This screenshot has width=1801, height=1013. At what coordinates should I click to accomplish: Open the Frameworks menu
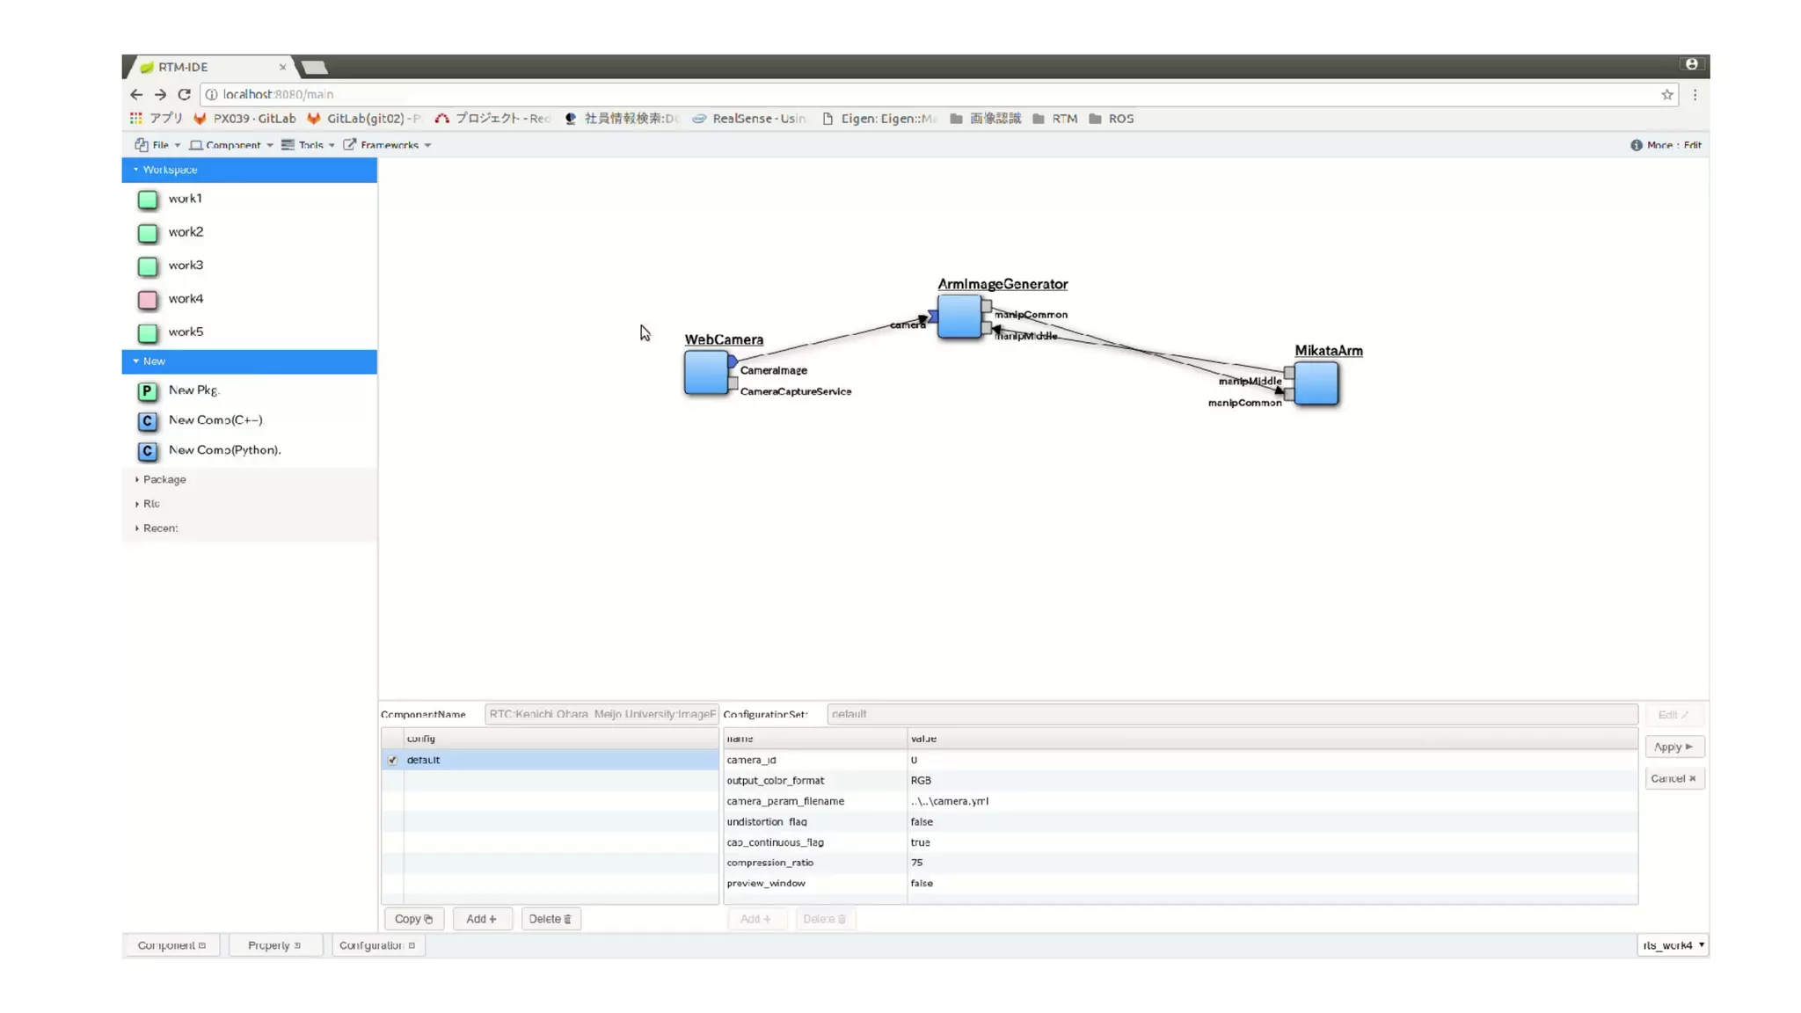(x=388, y=145)
